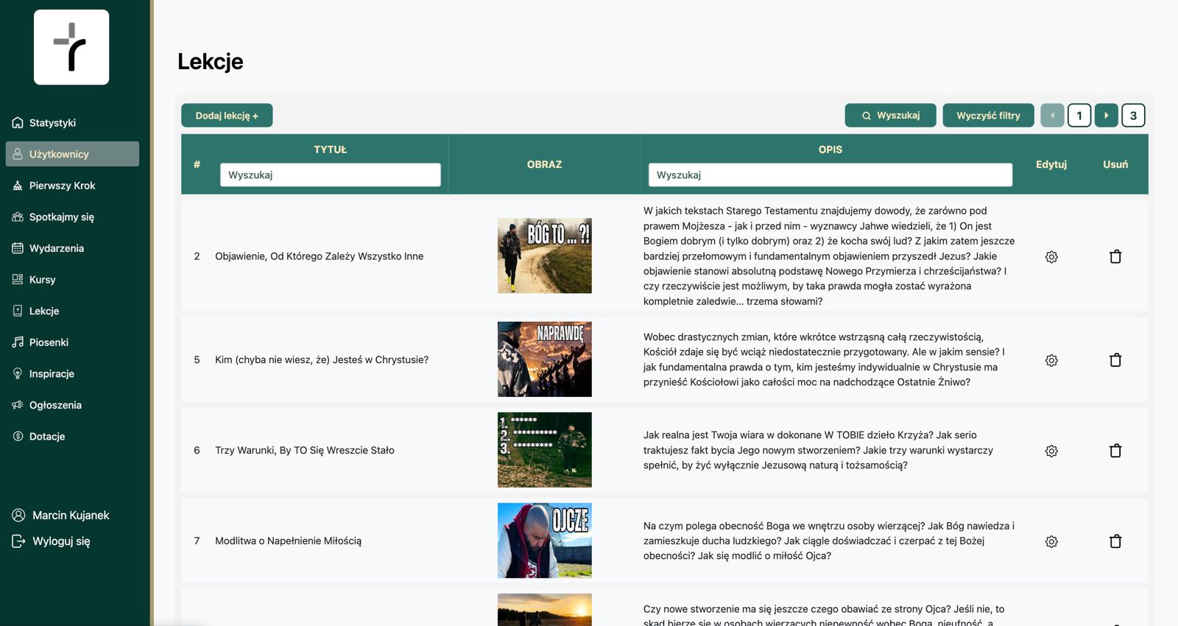This screenshot has width=1178, height=626.
Task: Jump to page 3 of lessons
Action: [x=1133, y=116]
